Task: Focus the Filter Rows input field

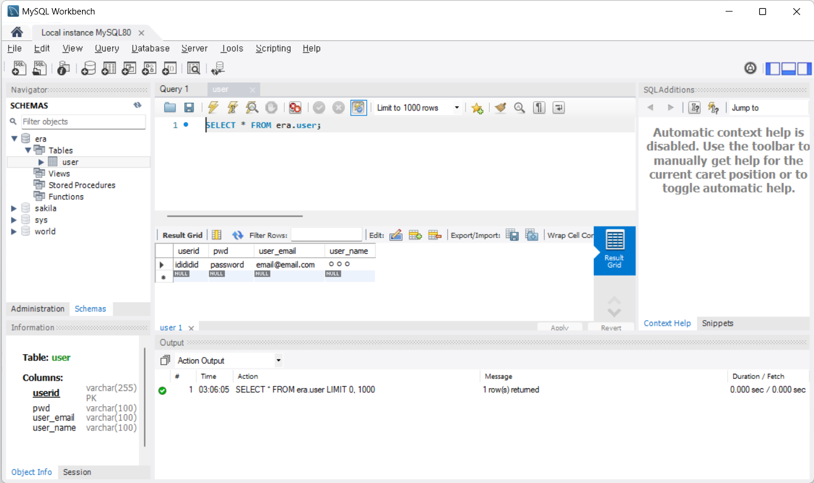Action: tap(326, 235)
